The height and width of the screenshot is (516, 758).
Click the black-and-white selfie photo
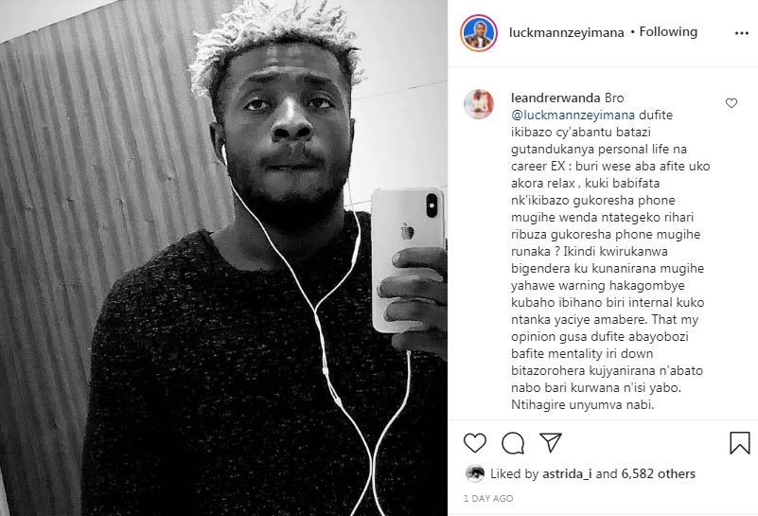click(x=223, y=258)
